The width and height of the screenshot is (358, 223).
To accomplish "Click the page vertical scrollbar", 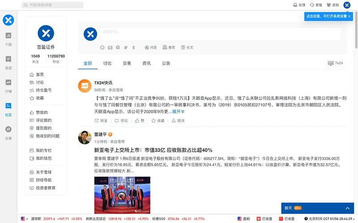I will [x=356, y=30].
